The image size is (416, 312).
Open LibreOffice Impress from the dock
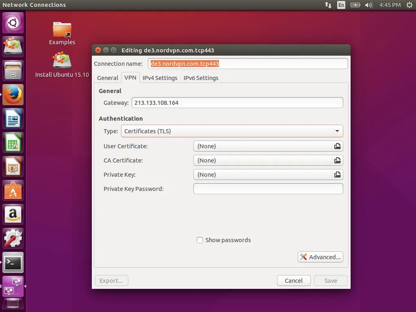click(x=13, y=167)
